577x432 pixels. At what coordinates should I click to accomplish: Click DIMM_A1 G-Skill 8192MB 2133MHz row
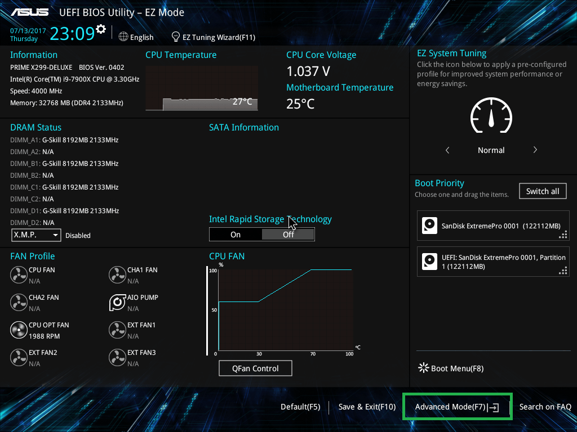[x=64, y=139]
